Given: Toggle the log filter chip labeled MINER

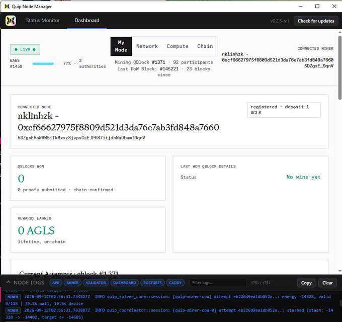Looking at the screenshot, I should 72,283.
